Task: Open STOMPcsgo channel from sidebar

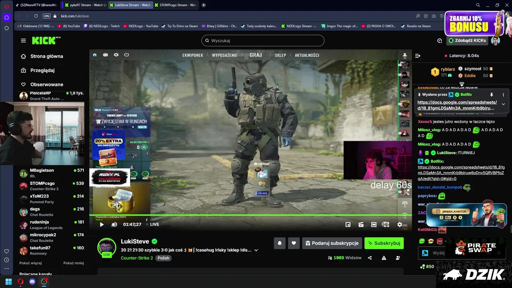Action: tap(52, 186)
